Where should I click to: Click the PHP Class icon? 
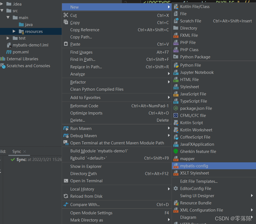[x=176, y=50]
